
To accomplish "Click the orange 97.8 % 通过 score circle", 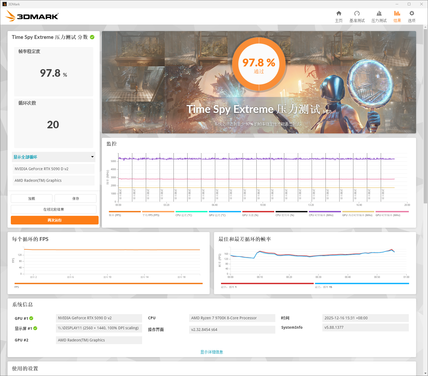I will pyautogui.click(x=259, y=64).
